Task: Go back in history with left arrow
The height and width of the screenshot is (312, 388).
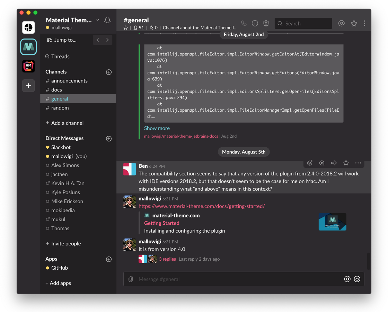Action: coord(98,40)
